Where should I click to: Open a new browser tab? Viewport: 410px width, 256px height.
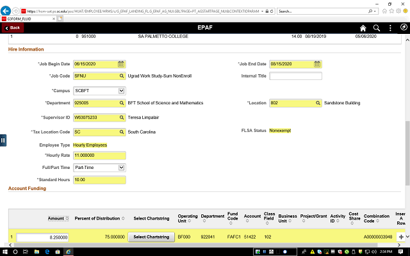pyautogui.click(x=60, y=19)
